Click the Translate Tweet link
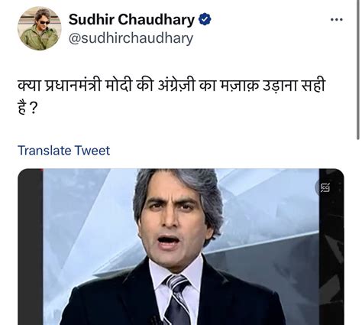 [63, 151]
